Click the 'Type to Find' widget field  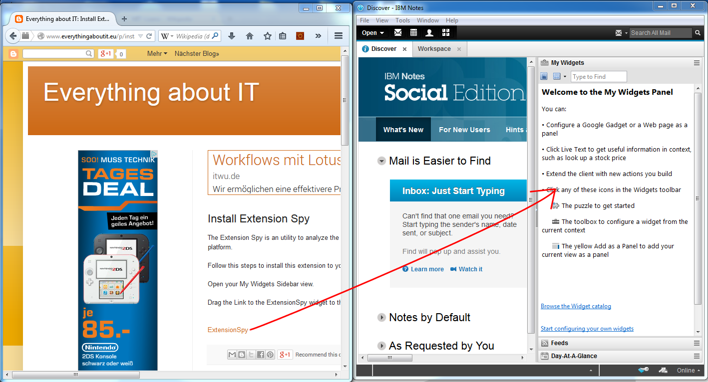coord(598,77)
